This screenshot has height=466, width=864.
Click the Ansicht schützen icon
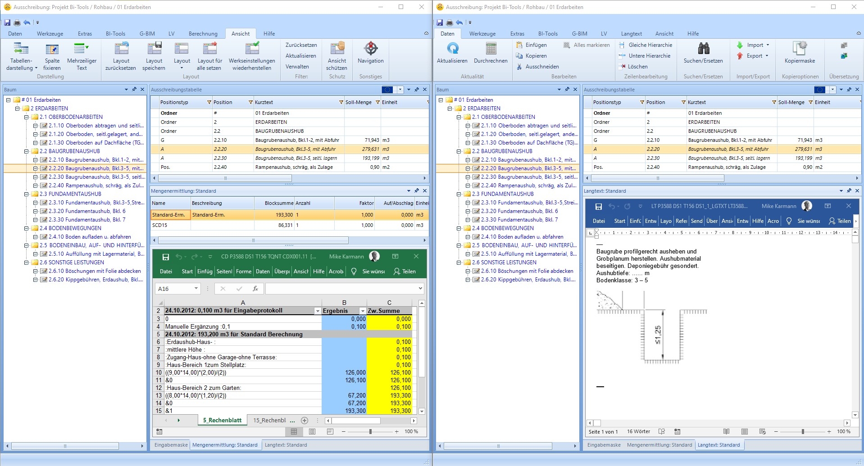click(337, 49)
